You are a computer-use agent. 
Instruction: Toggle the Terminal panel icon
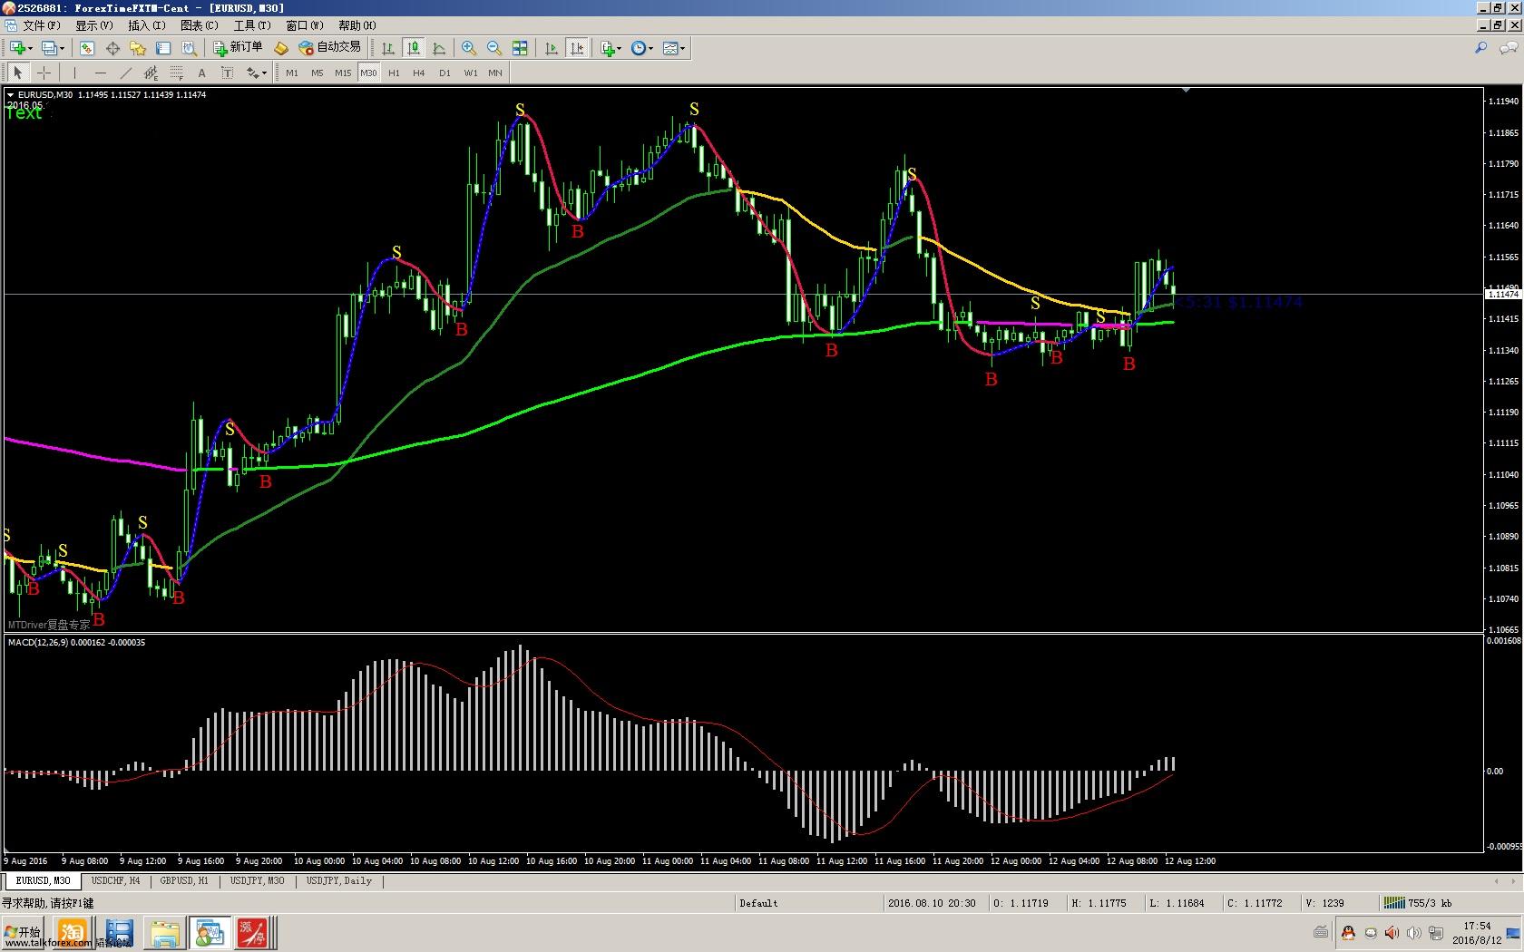pyautogui.click(x=163, y=48)
